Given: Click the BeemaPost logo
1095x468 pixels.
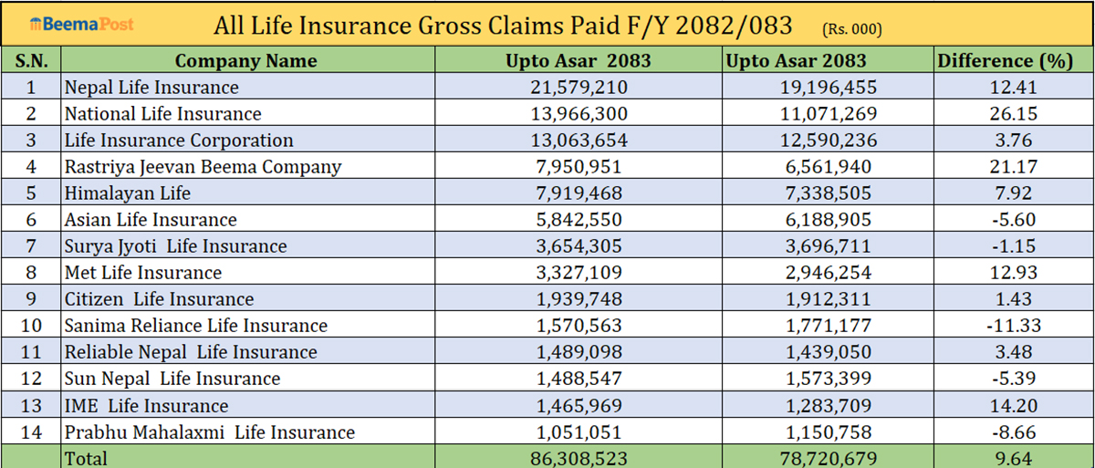Looking at the screenshot, I should [x=82, y=24].
